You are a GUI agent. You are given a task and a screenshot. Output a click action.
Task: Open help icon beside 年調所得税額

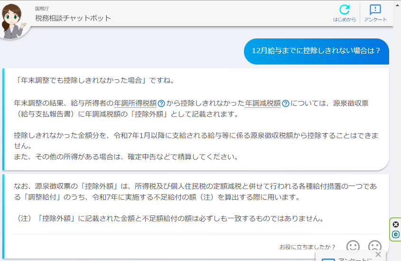pos(161,103)
